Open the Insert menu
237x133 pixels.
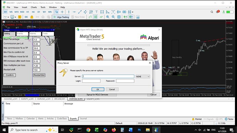click(24, 7)
